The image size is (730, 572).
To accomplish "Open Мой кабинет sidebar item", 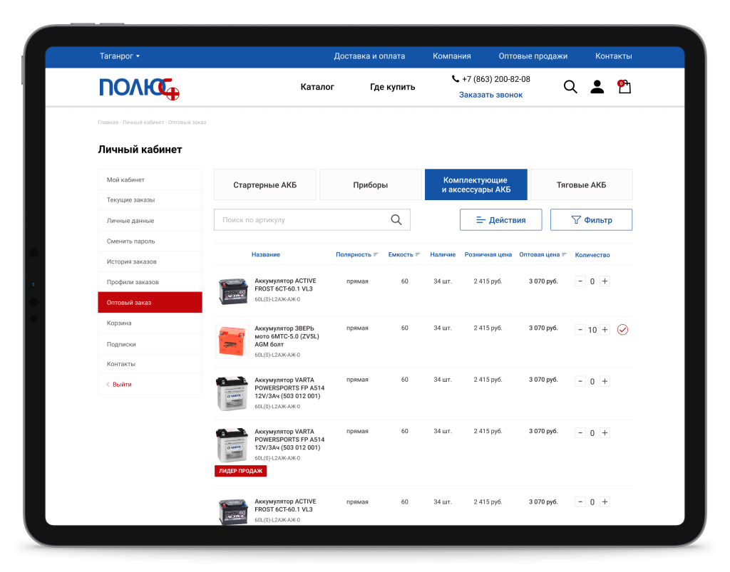I will click(x=150, y=180).
